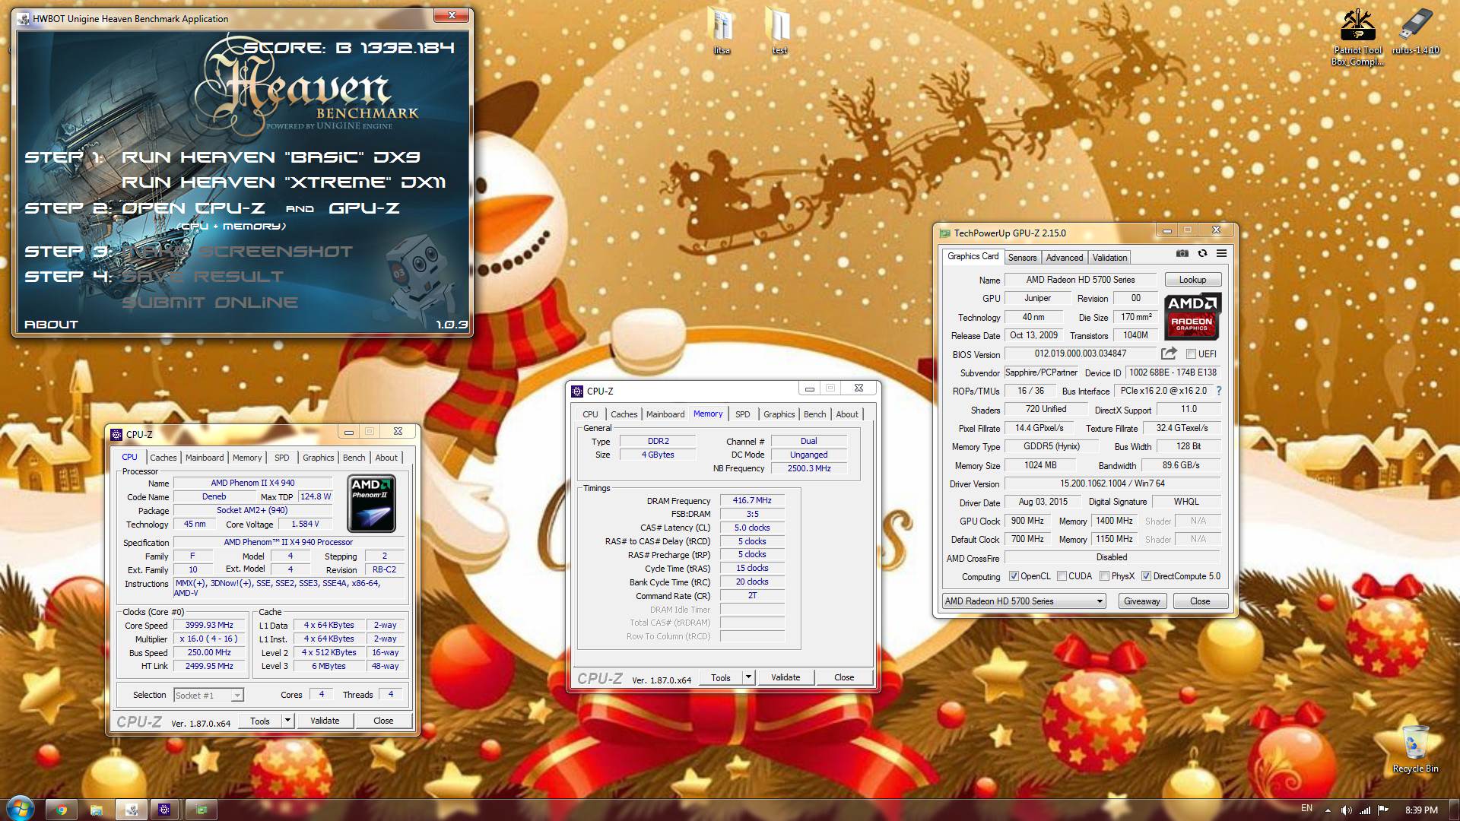Open Patriot Tool Box desktop icon
Viewport: 1460px width, 821px height.
click(x=1357, y=36)
